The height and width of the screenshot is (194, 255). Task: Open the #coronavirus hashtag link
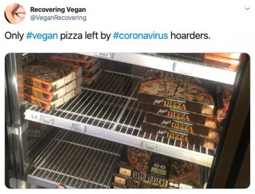[140, 36]
